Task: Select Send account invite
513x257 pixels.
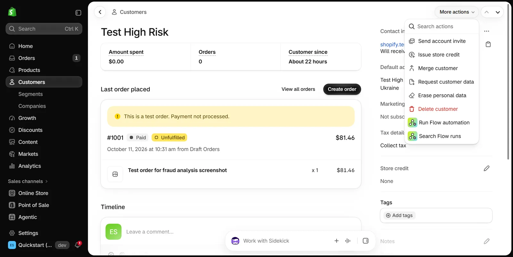Action: point(442,41)
